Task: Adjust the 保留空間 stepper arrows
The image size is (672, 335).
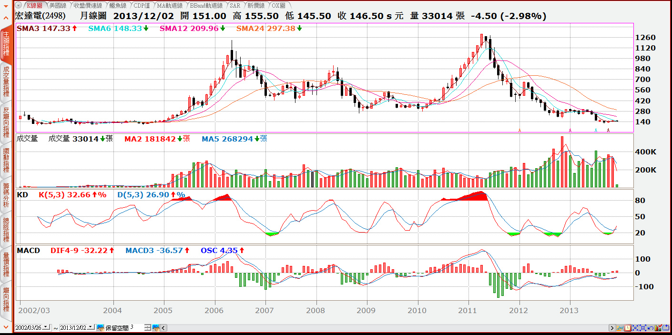Action: click(x=148, y=328)
